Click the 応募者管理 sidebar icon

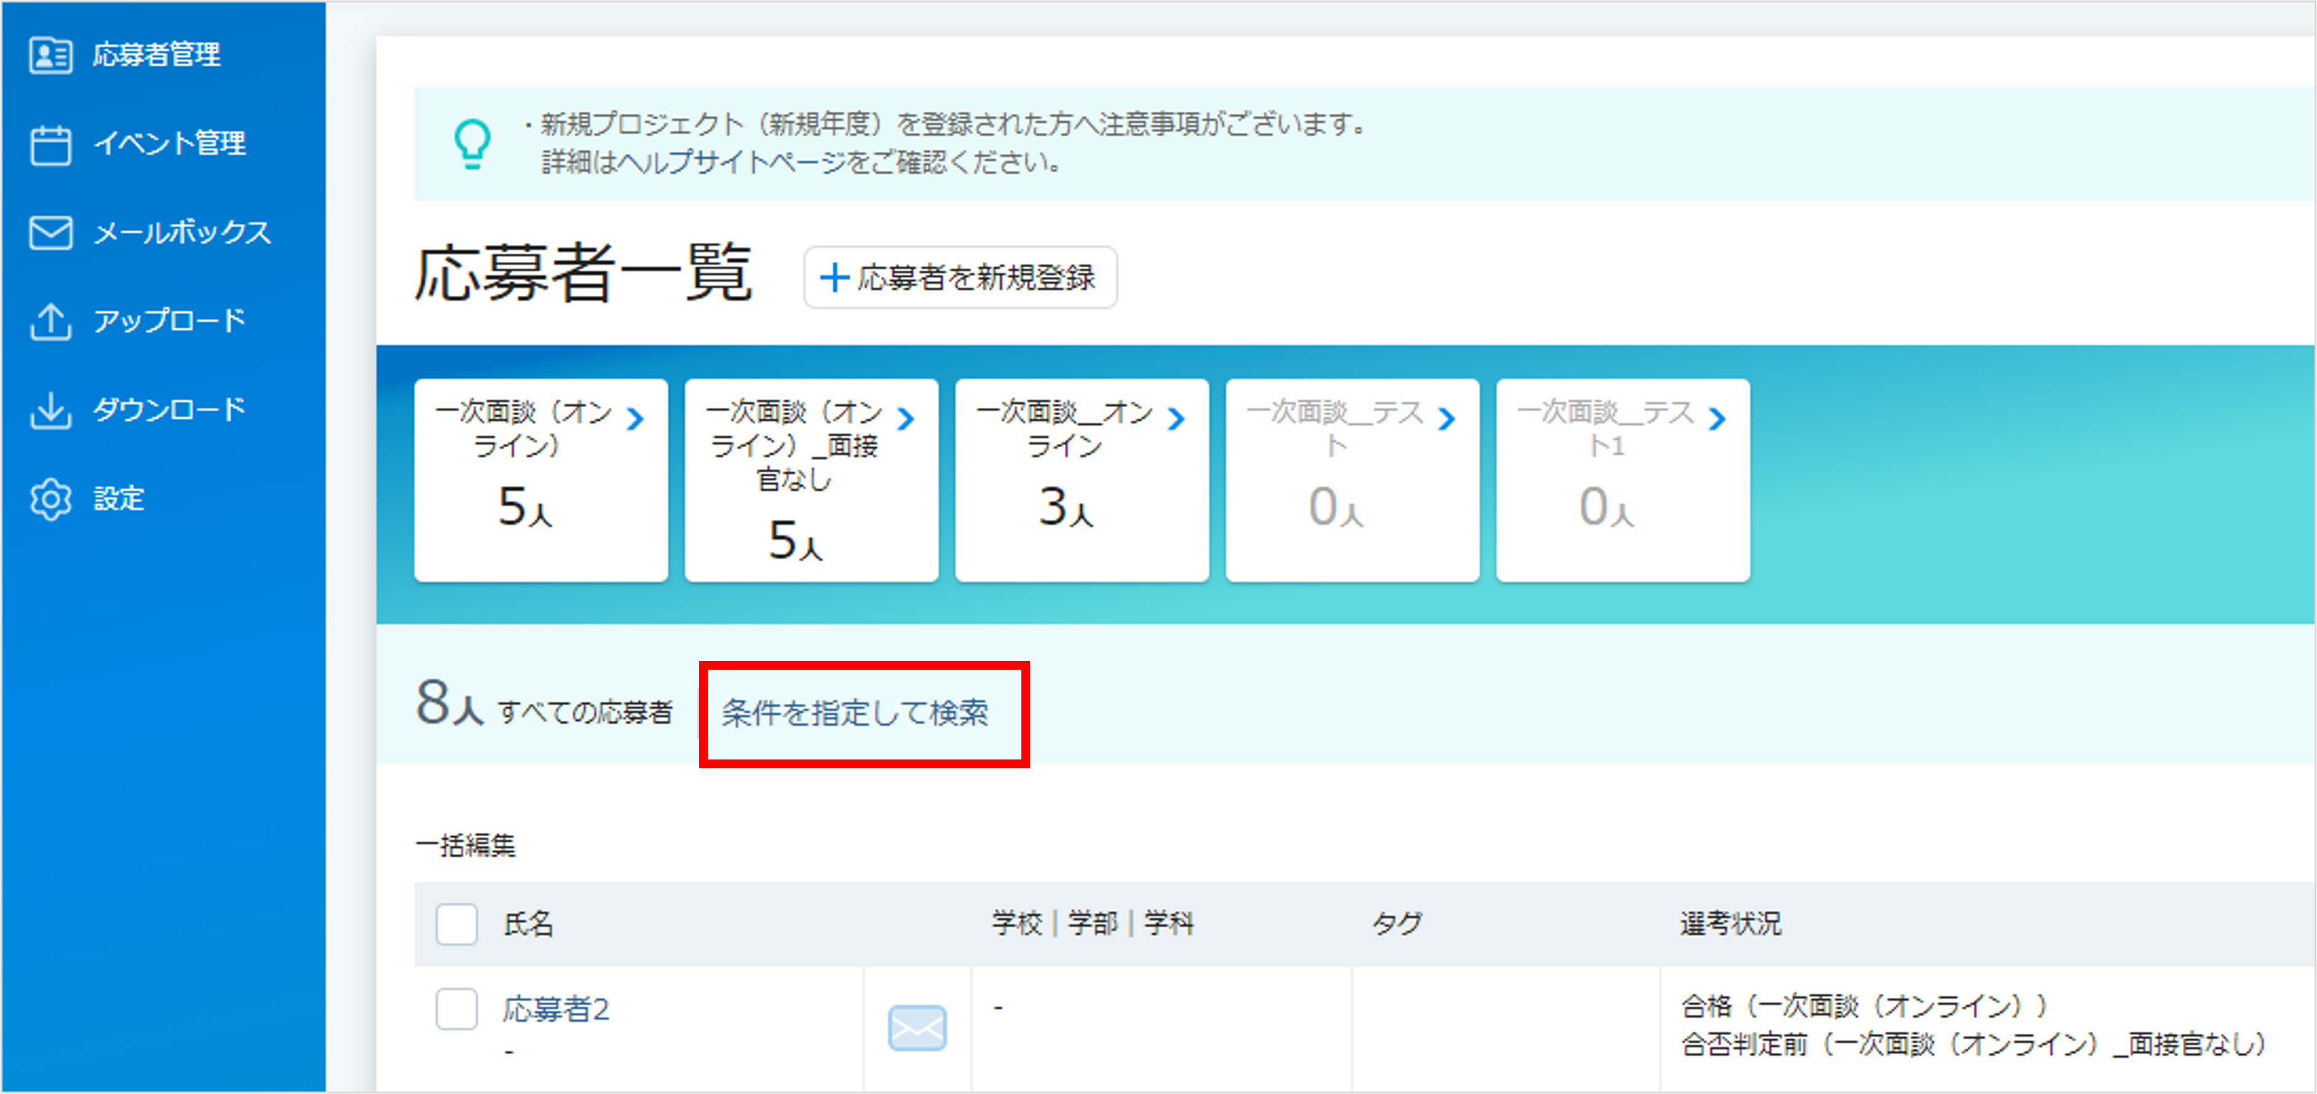click(x=50, y=55)
